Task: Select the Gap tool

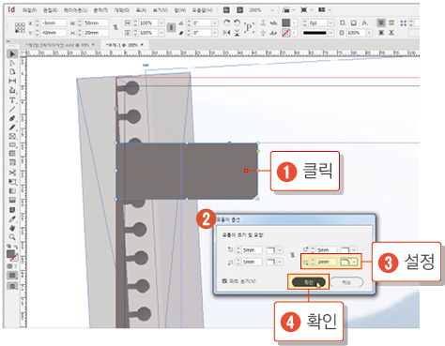Action: 12,81
